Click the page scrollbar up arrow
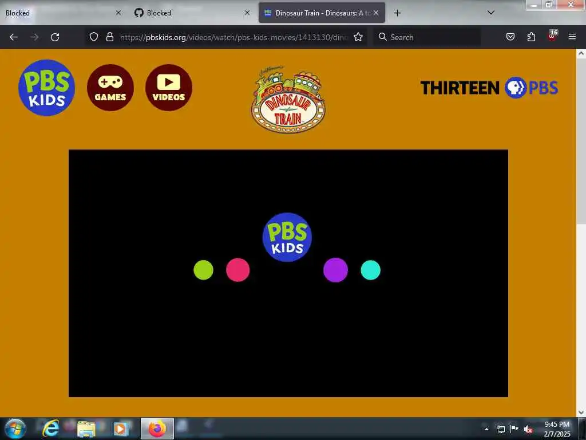 [581, 53]
